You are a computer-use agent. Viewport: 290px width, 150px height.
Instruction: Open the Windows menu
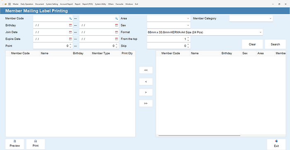[x=129, y=4]
